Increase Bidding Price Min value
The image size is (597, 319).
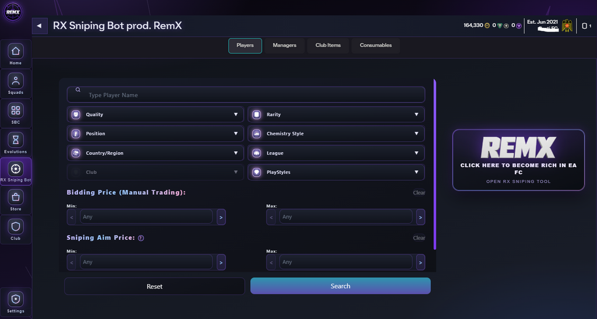tap(221, 217)
